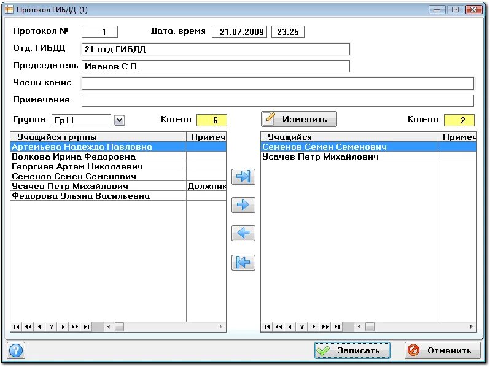
Task: Click the Отменить button
Action: coord(443,350)
